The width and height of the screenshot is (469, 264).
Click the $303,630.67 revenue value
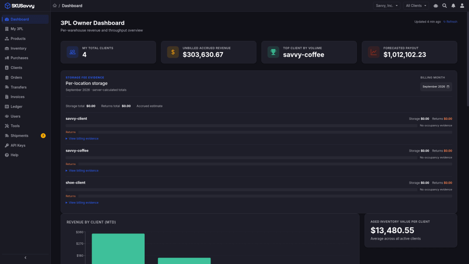[203, 55]
